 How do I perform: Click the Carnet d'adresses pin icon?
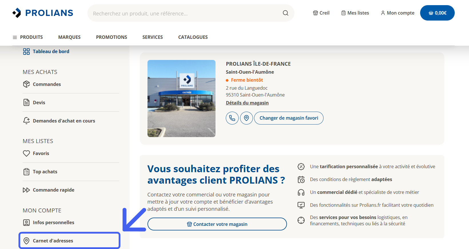tap(26, 241)
